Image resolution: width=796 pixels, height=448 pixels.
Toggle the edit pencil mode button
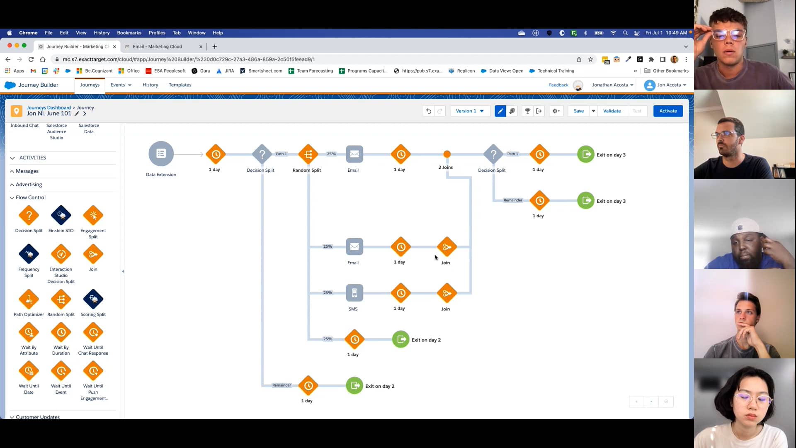500,111
